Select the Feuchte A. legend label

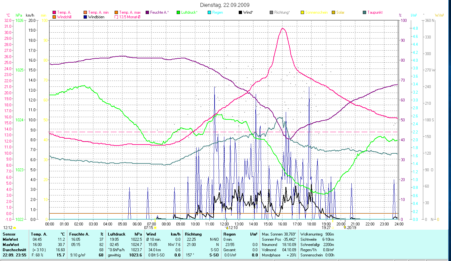tap(159, 12)
